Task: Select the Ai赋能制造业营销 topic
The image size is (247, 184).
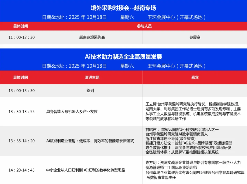Action: 90,141
